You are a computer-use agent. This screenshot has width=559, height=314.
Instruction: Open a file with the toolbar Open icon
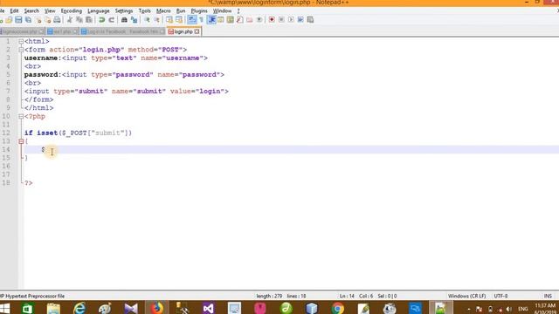pos(9,19)
